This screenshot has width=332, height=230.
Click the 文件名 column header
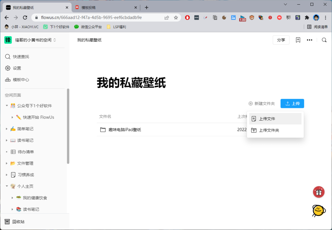tap(105, 117)
